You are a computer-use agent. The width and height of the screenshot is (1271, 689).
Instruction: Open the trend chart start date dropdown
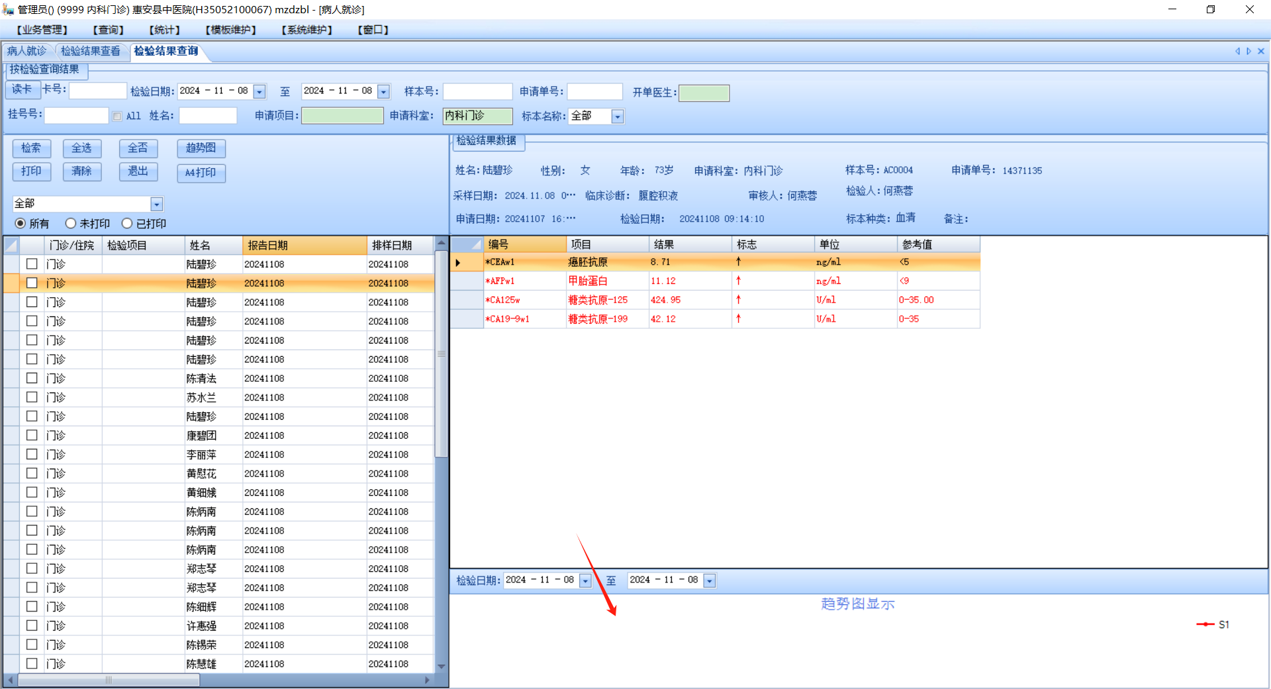point(585,581)
